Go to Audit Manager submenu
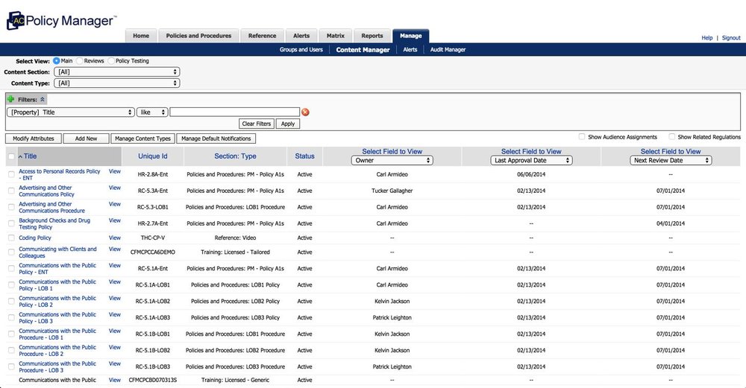Image resolution: width=746 pixels, height=388 pixels. 448,50
